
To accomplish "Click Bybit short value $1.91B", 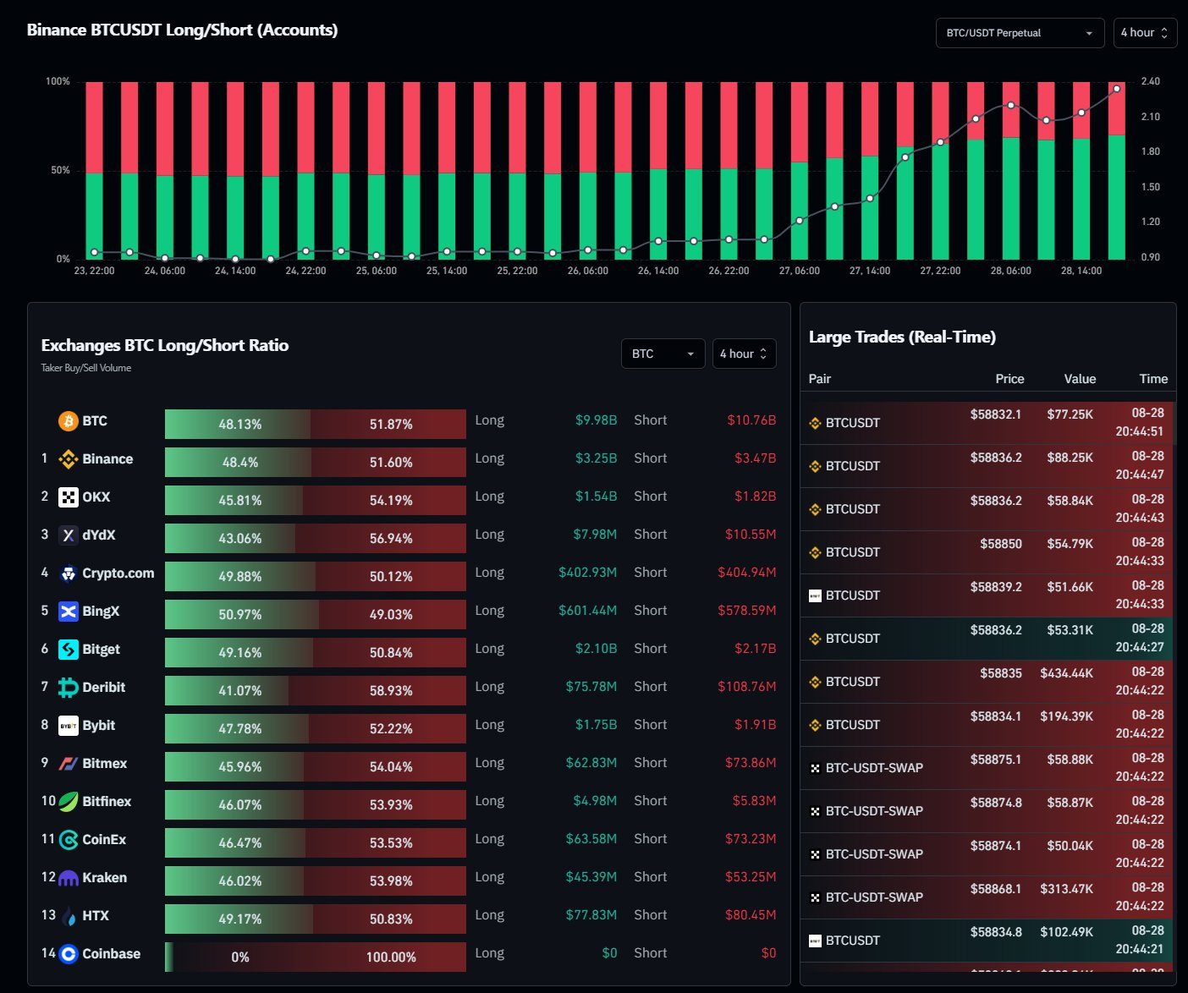I will [755, 725].
